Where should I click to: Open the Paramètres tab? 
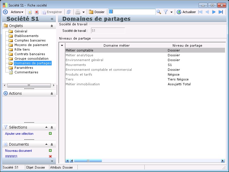(x=24, y=68)
